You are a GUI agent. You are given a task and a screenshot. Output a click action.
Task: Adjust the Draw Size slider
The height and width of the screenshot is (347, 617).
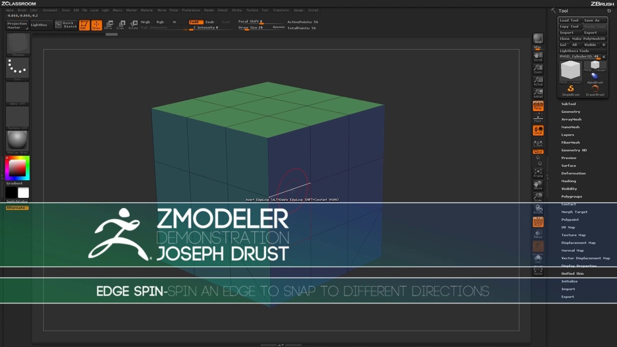pyautogui.click(x=261, y=28)
